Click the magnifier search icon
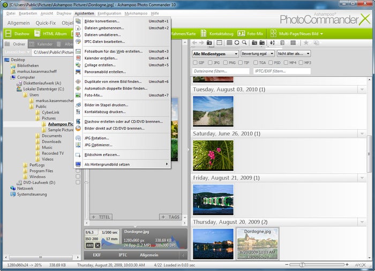Viewport: 375px width, 271px height. tap(244, 43)
